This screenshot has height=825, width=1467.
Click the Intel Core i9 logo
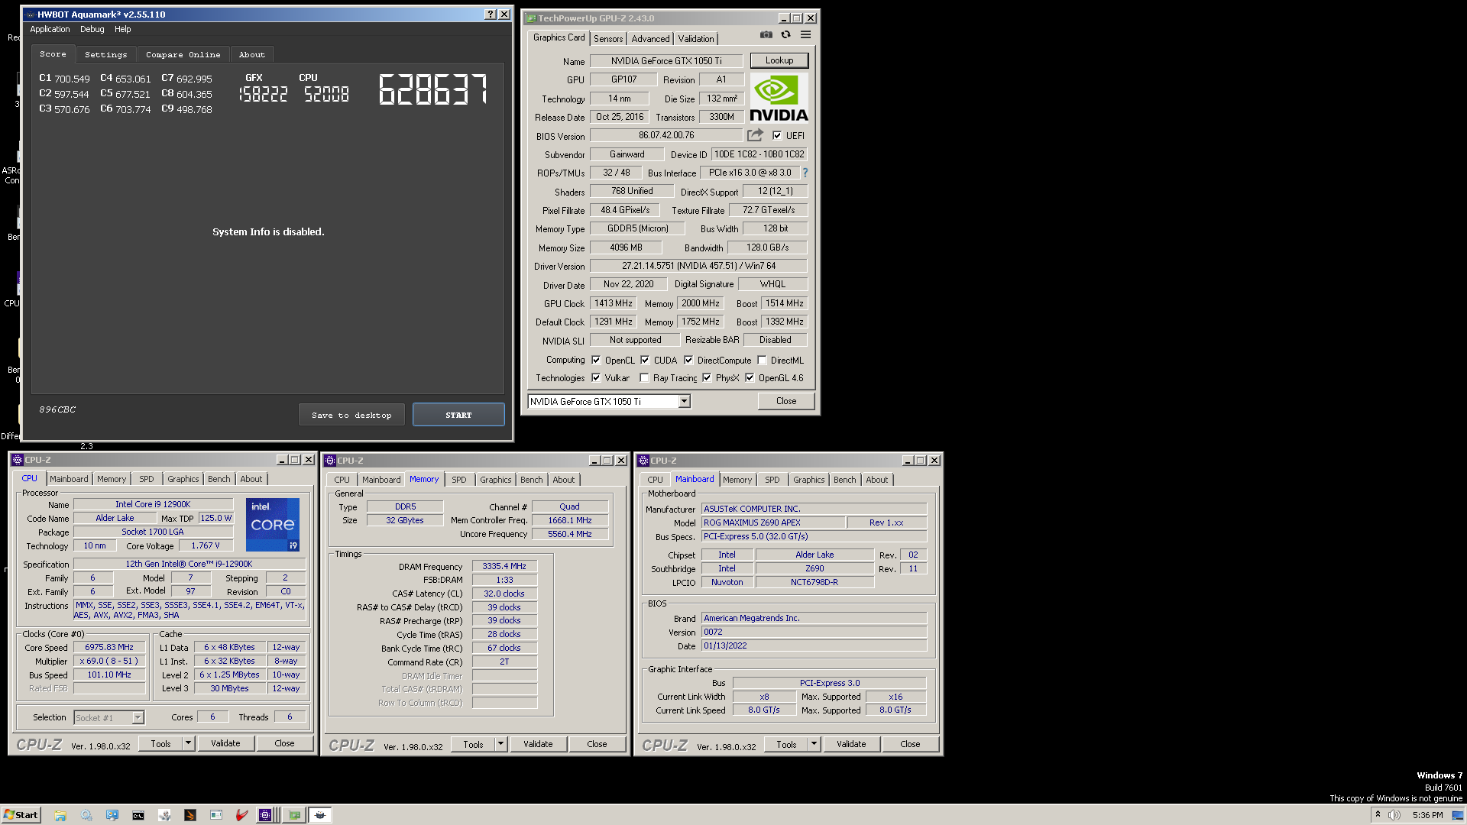click(x=273, y=525)
